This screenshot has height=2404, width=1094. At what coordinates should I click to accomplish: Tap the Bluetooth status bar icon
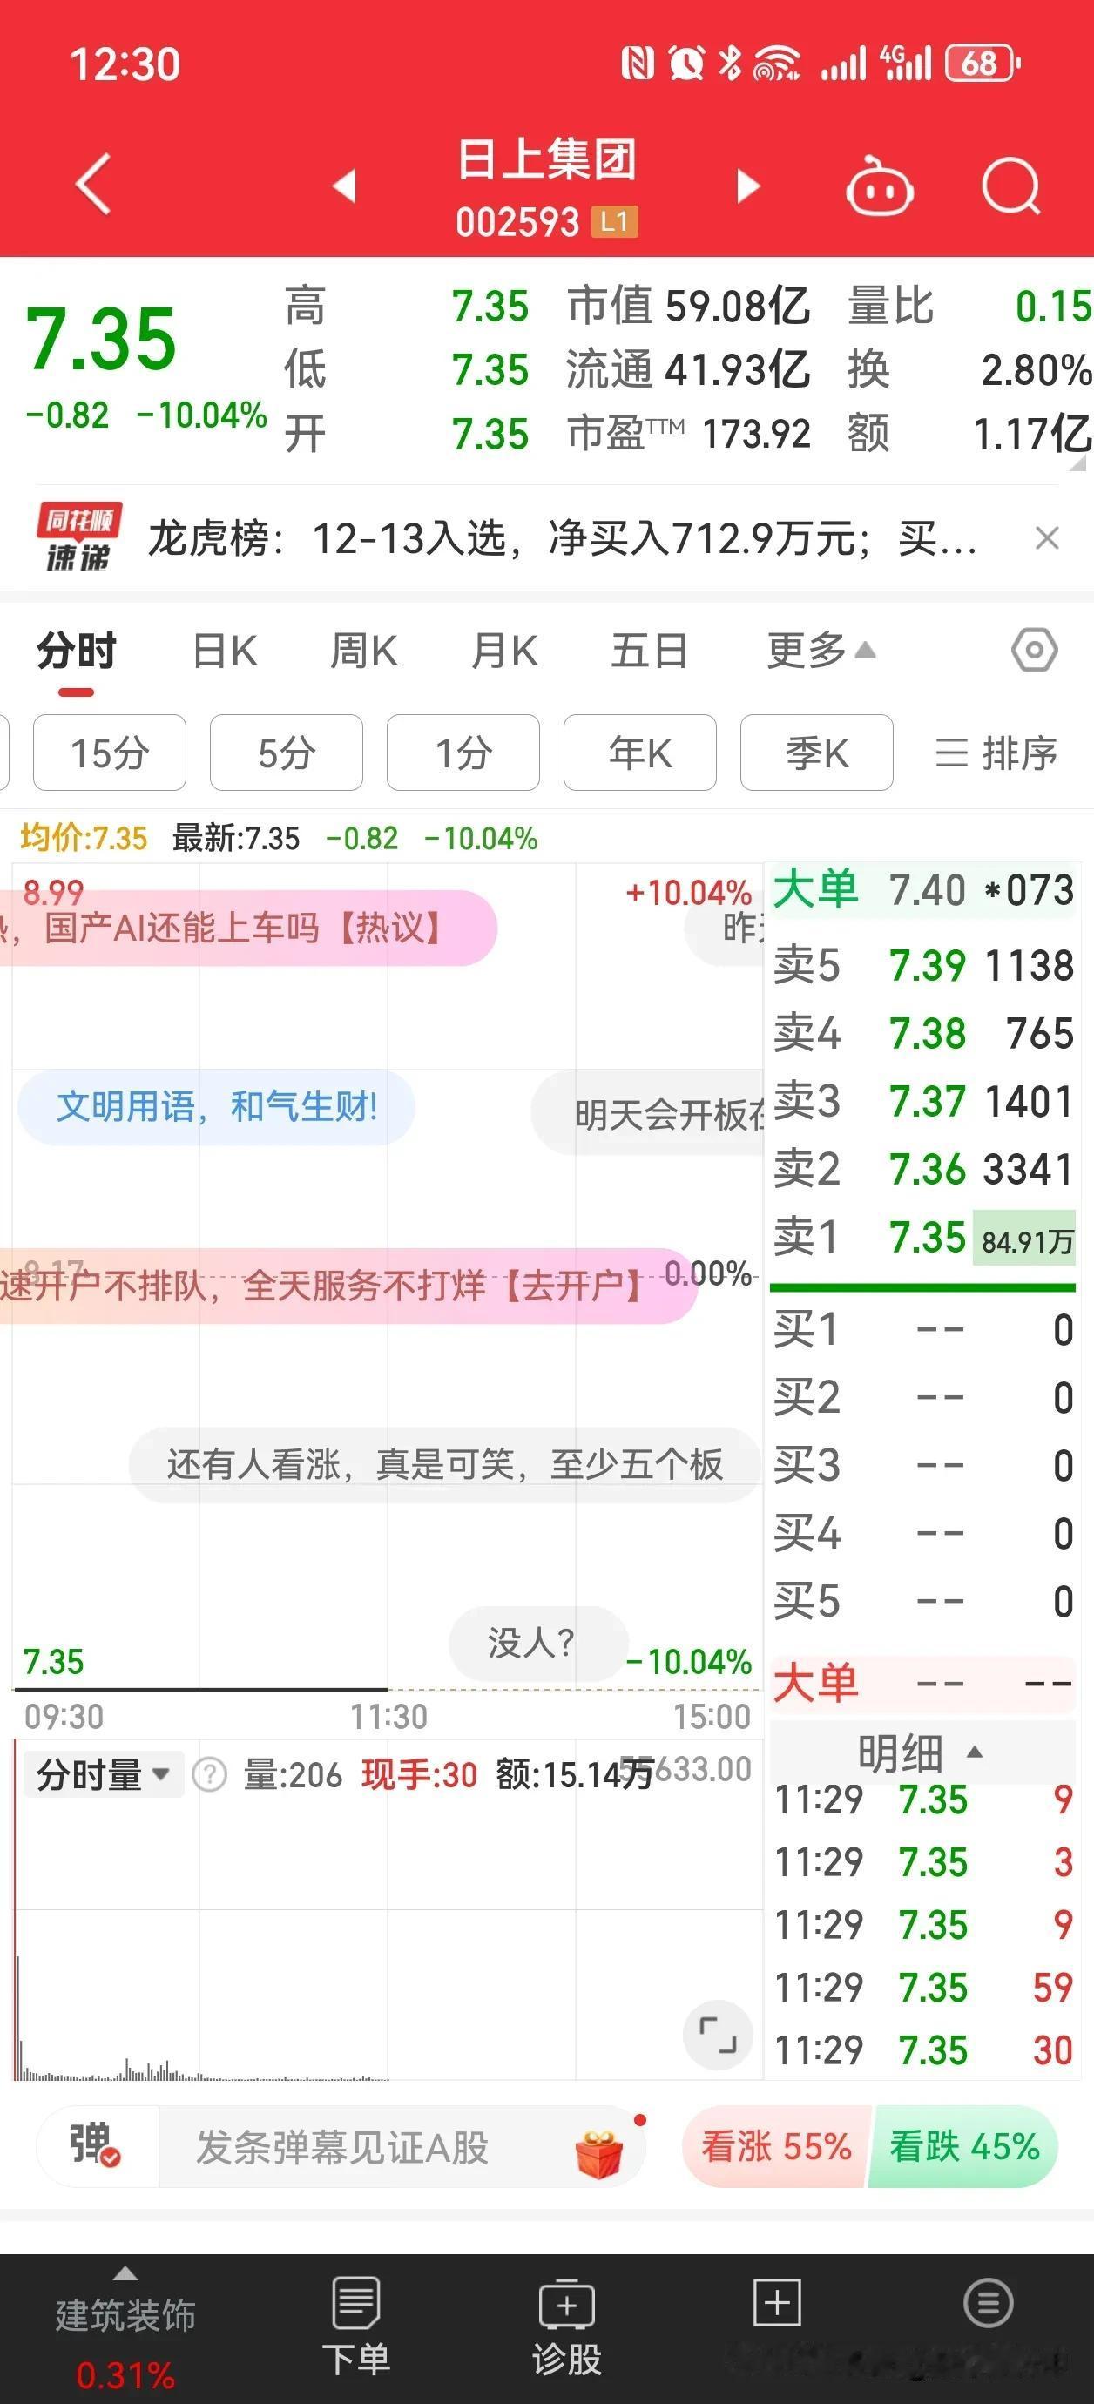[x=731, y=64]
